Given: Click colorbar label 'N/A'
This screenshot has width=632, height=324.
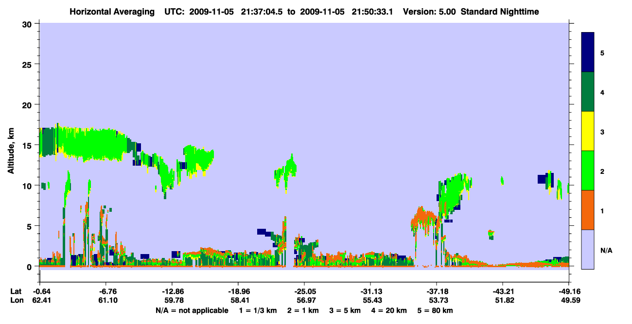Looking at the screenshot, I should pyautogui.click(x=606, y=251).
